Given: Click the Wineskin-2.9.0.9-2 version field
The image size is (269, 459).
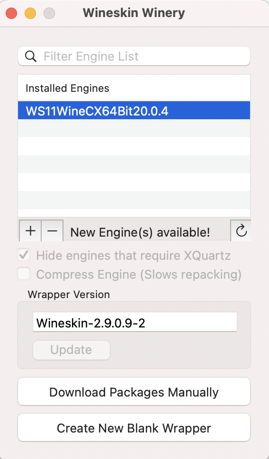Looking at the screenshot, I should [135, 322].
